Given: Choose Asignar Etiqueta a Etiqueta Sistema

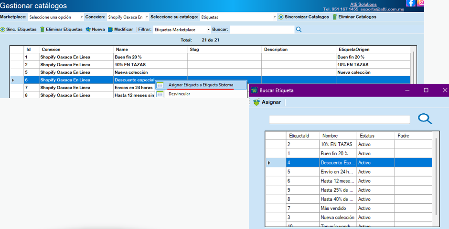Looking at the screenshot, I should [201, 85].
